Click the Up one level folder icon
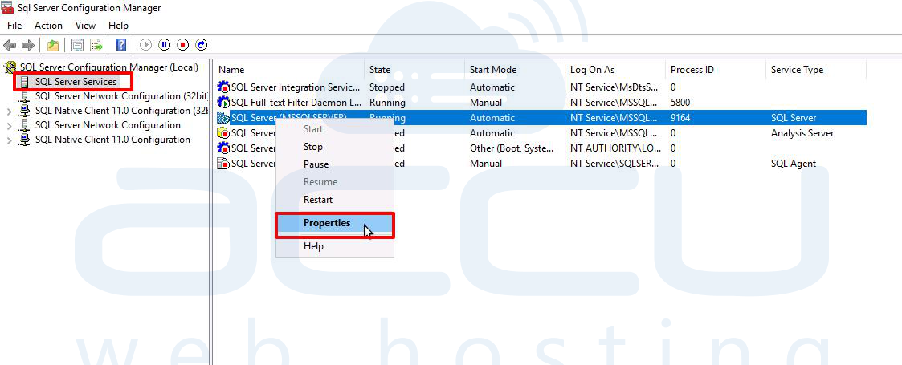Viewport: 902px width, 365px height. 53,45
